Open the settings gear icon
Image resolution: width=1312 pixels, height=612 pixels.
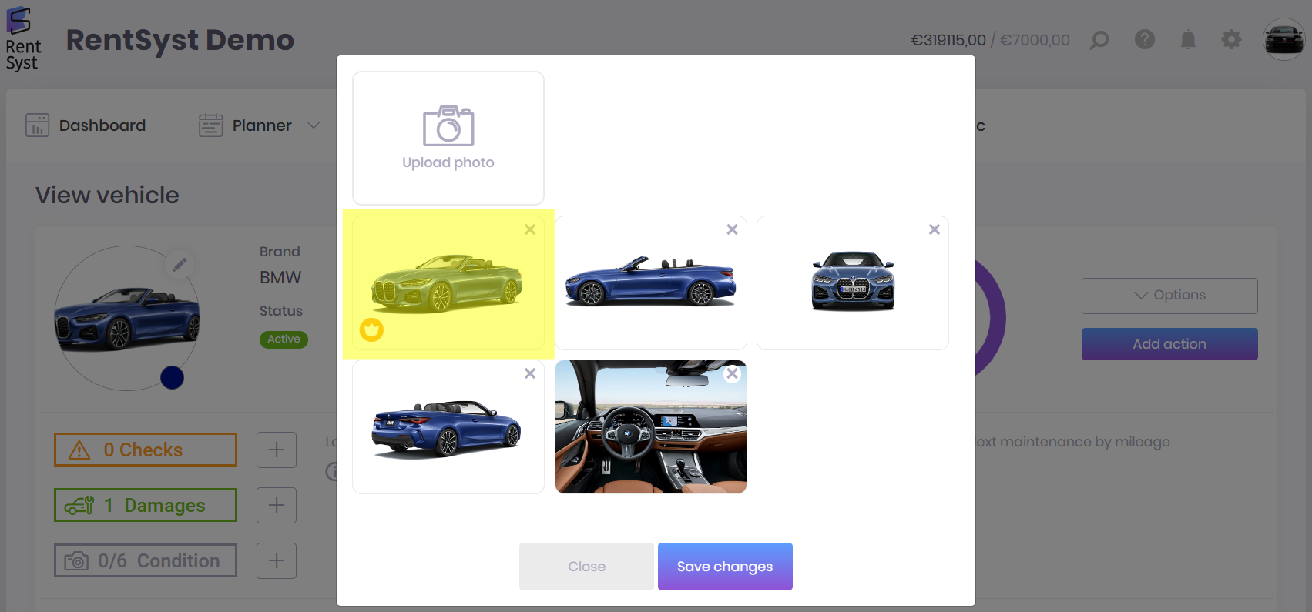(1231, 40)
